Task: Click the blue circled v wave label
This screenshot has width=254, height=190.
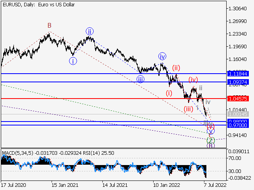Action: [x=211, y=131]
